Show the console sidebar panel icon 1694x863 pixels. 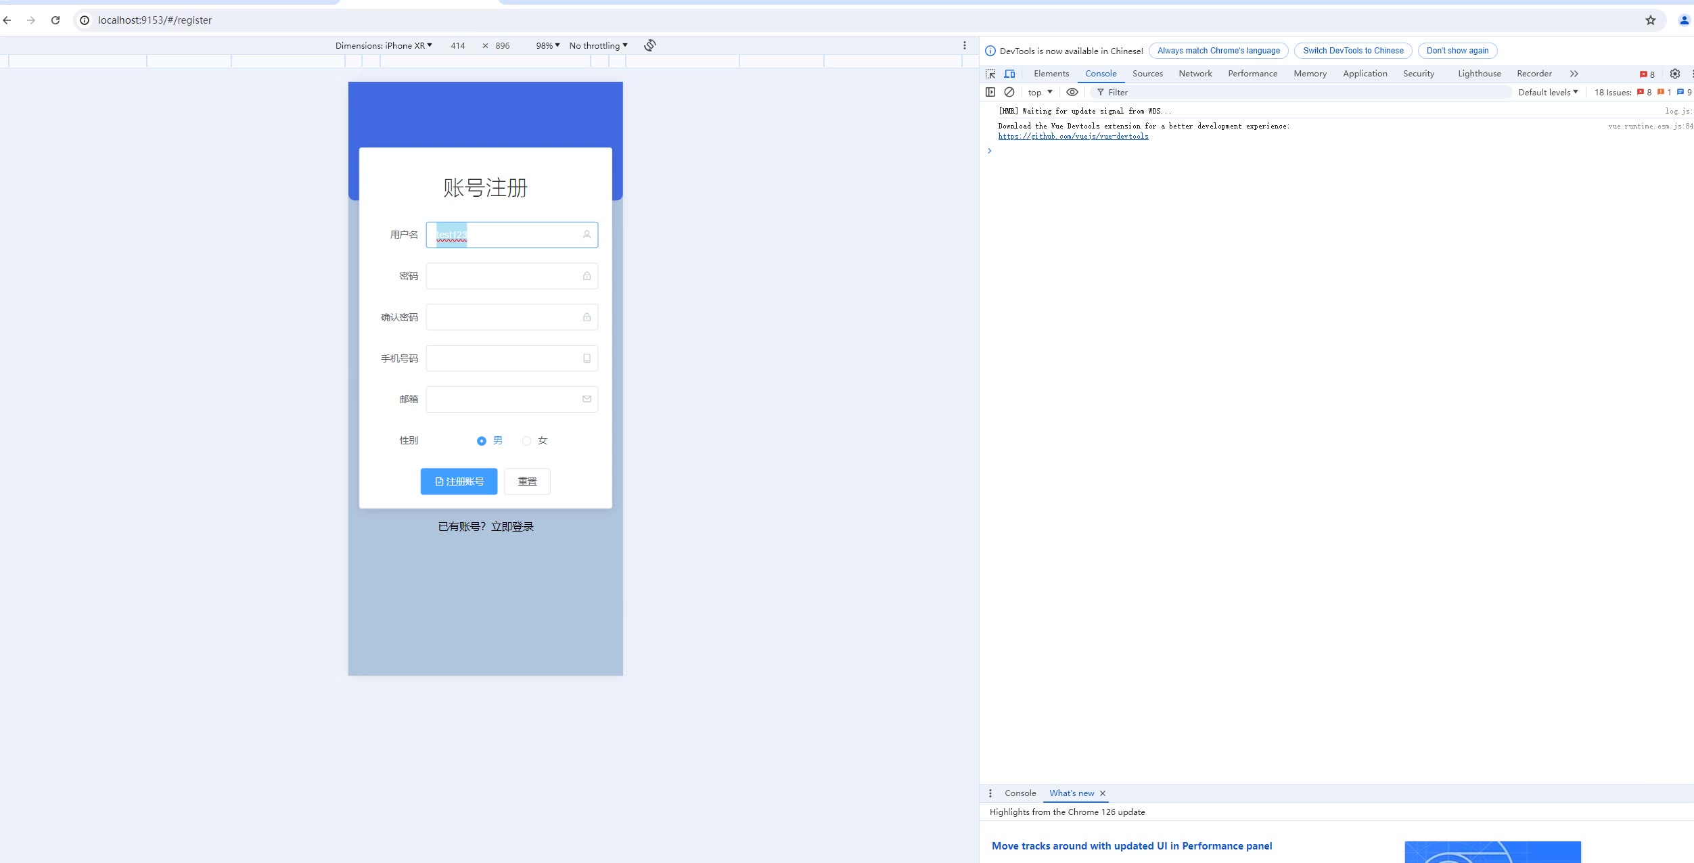(990, 92)
